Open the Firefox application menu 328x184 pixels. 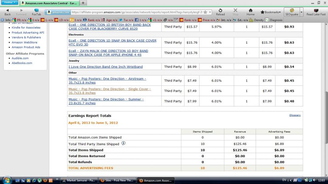coord(9,2)
